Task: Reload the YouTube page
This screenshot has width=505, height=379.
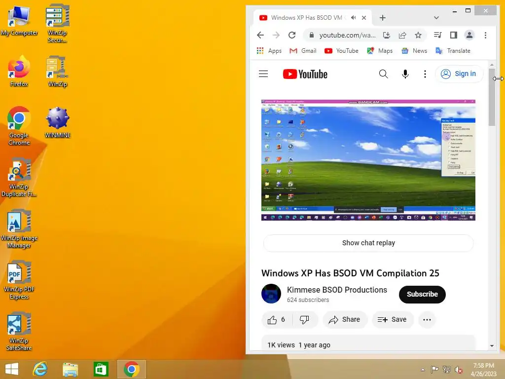Action: tap(292, 35)
